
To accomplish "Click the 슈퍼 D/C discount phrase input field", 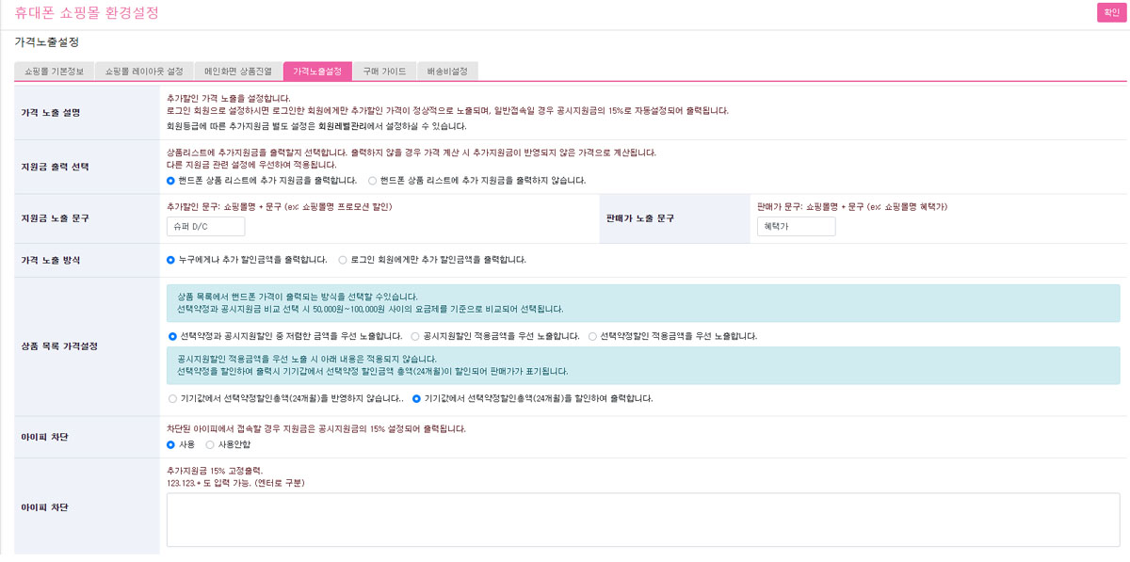I will click(x=204, y=226).
